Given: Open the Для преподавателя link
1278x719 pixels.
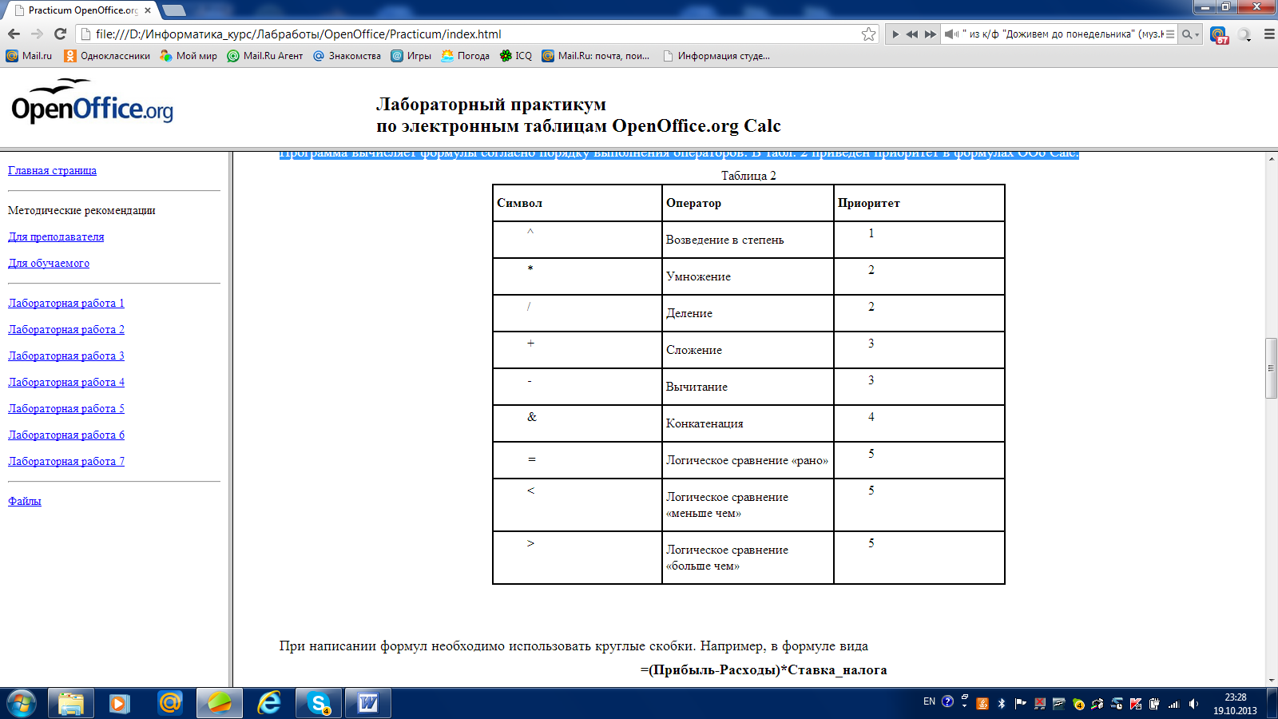Looking at the screenshot, I should pos(56,236).
